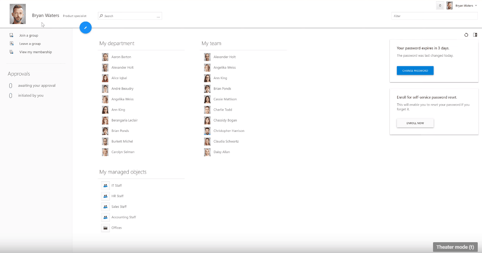Click the Enroll Now button

(x=415, y=123)
